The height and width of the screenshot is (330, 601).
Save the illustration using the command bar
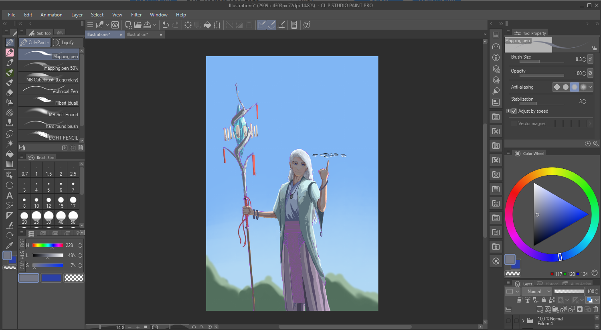pos(148,25)
